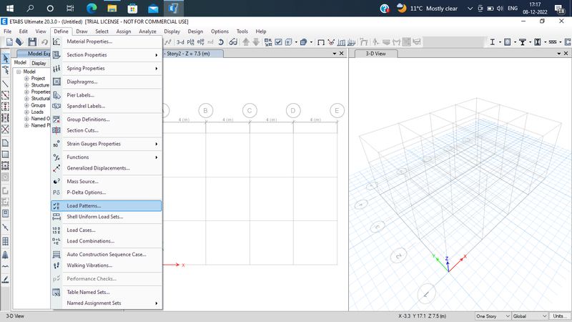Screen dimensions: 572x322
Task: Expand the Loads tree node
Action: pos(26,112)
